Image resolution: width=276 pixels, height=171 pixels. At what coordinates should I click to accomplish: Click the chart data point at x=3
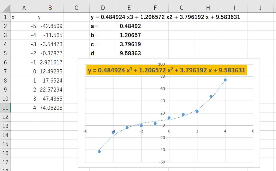211,96
